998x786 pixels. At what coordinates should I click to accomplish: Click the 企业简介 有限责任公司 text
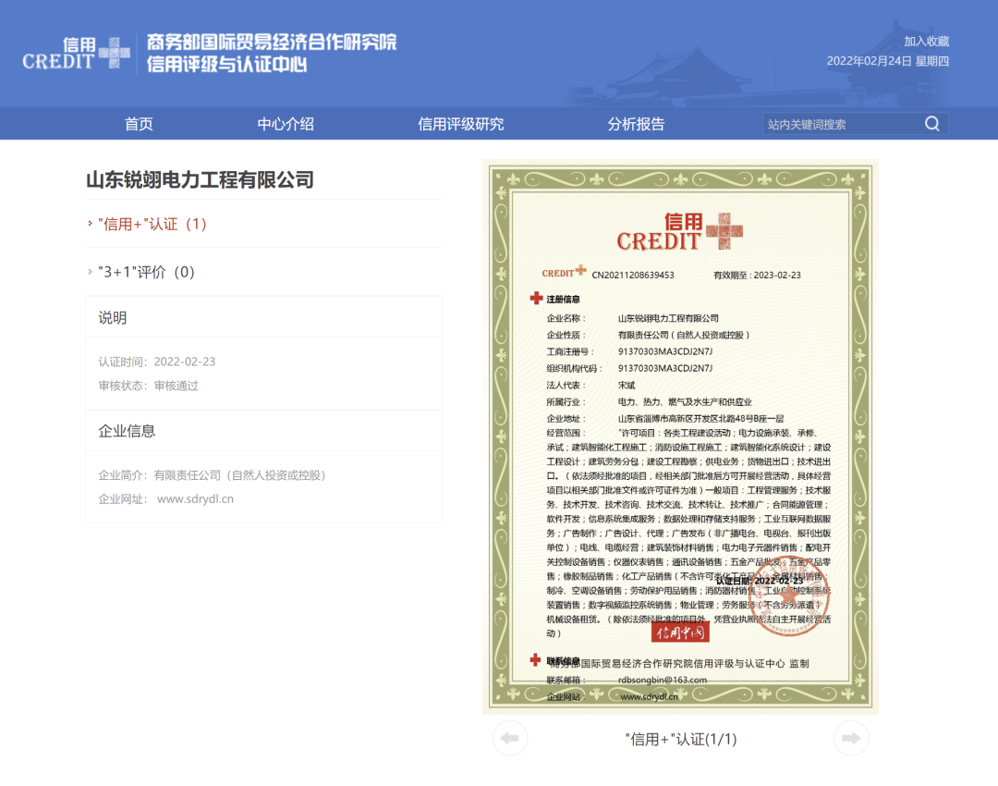click(212, 475)
